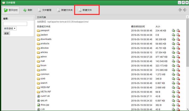This screenshot has height=111, width=189.
Task: Click the green arrow icon for public
Action: click(173, 70)
